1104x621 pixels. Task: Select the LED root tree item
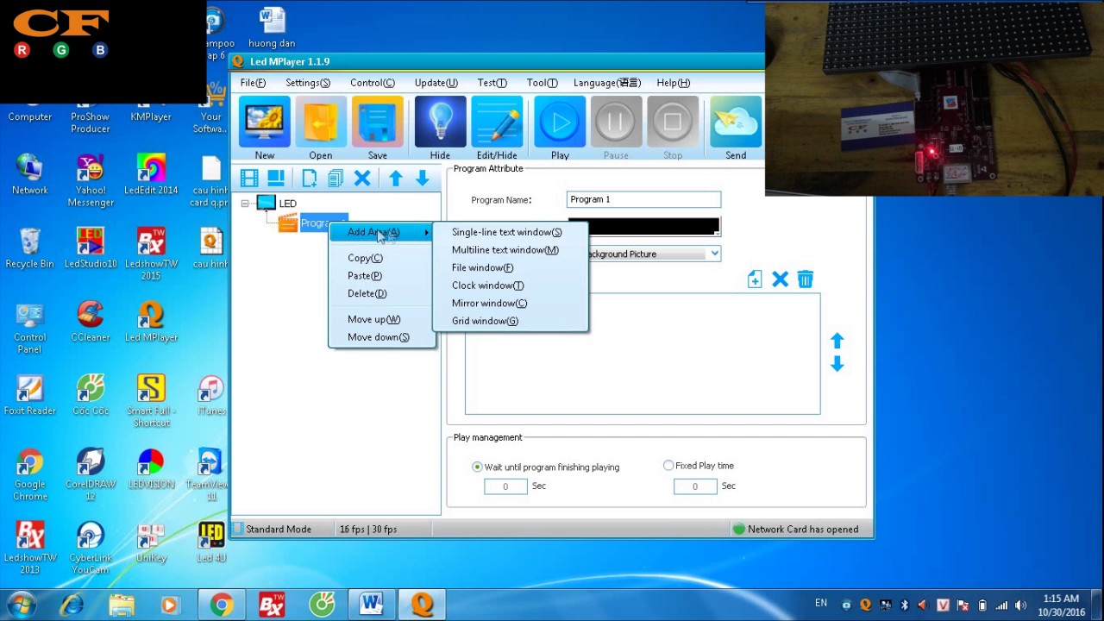(288, 204)
